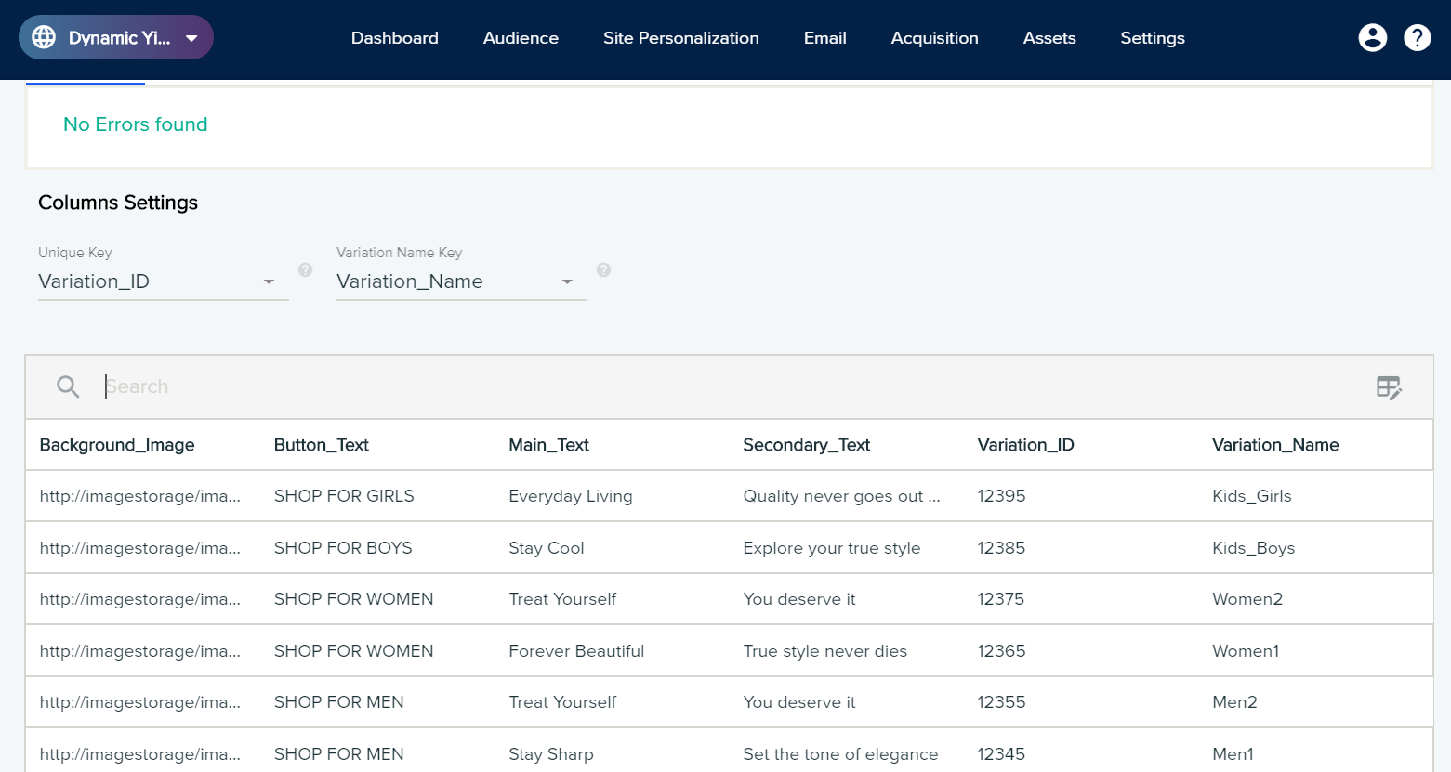Select the 'SHOP FOR GIRLS' cell
The height and width of the screenshot is (772, 1451).
coord(344,496)
